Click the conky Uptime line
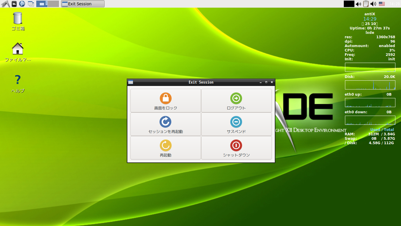This screenshot has height=226, width=401. click(370, 28)
